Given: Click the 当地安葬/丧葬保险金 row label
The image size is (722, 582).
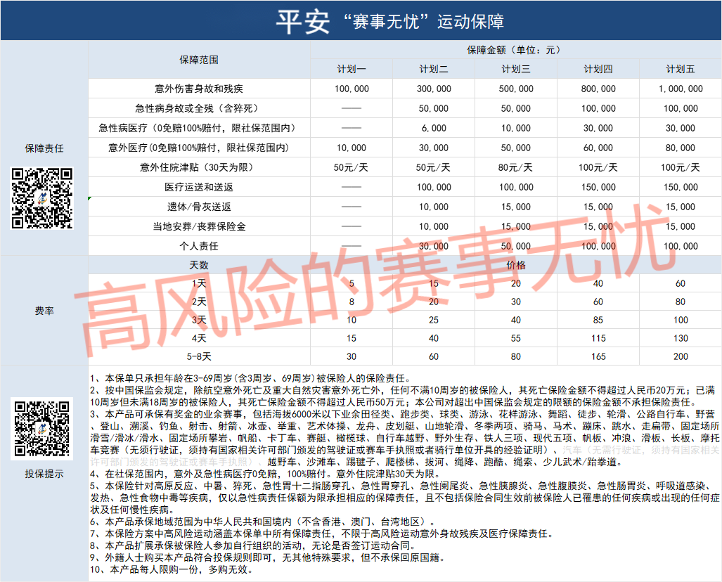Looking at the screenshot, I should point(199,226).
